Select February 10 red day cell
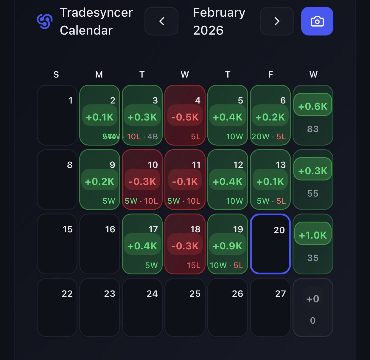The width and height of the screenshot is (370, 360). click(x=142, y=180)
